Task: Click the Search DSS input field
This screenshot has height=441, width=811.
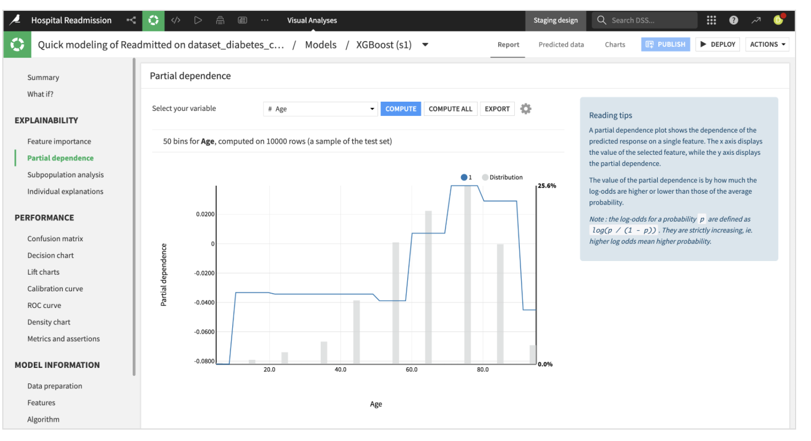Action: tap(645, 20)
